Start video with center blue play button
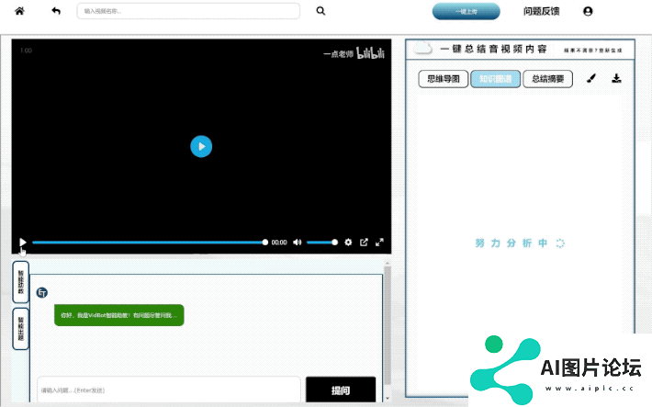The image size is (652, 407). (201, 146)
